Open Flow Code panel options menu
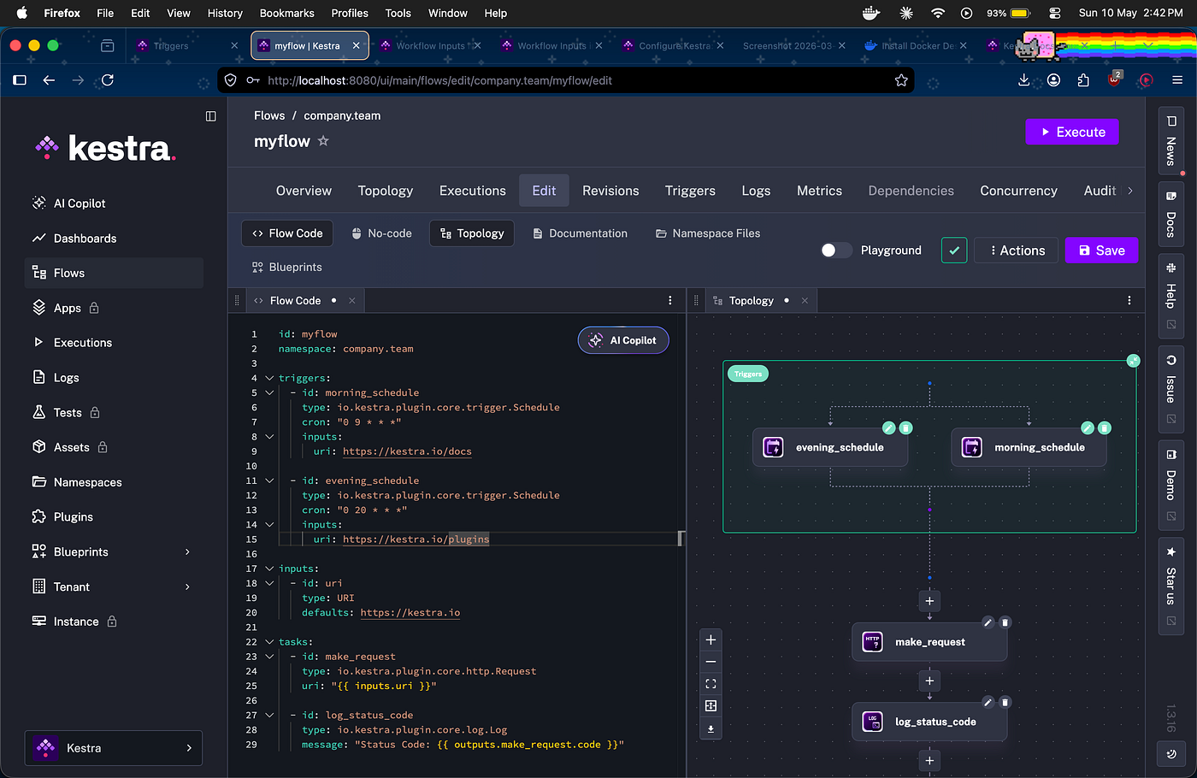This screenshot has height=778, width=1197. (x=670, y=300)
